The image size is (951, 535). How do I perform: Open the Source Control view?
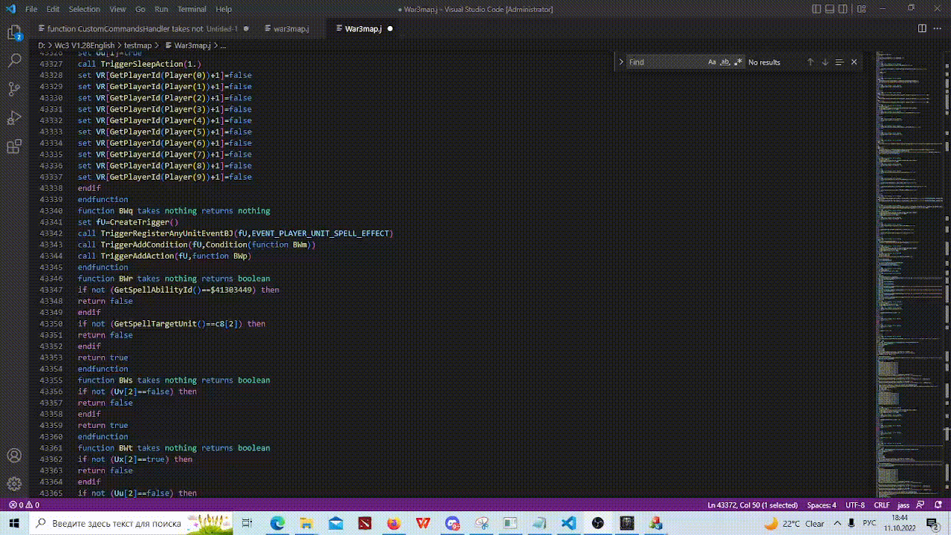click(14, 89)
